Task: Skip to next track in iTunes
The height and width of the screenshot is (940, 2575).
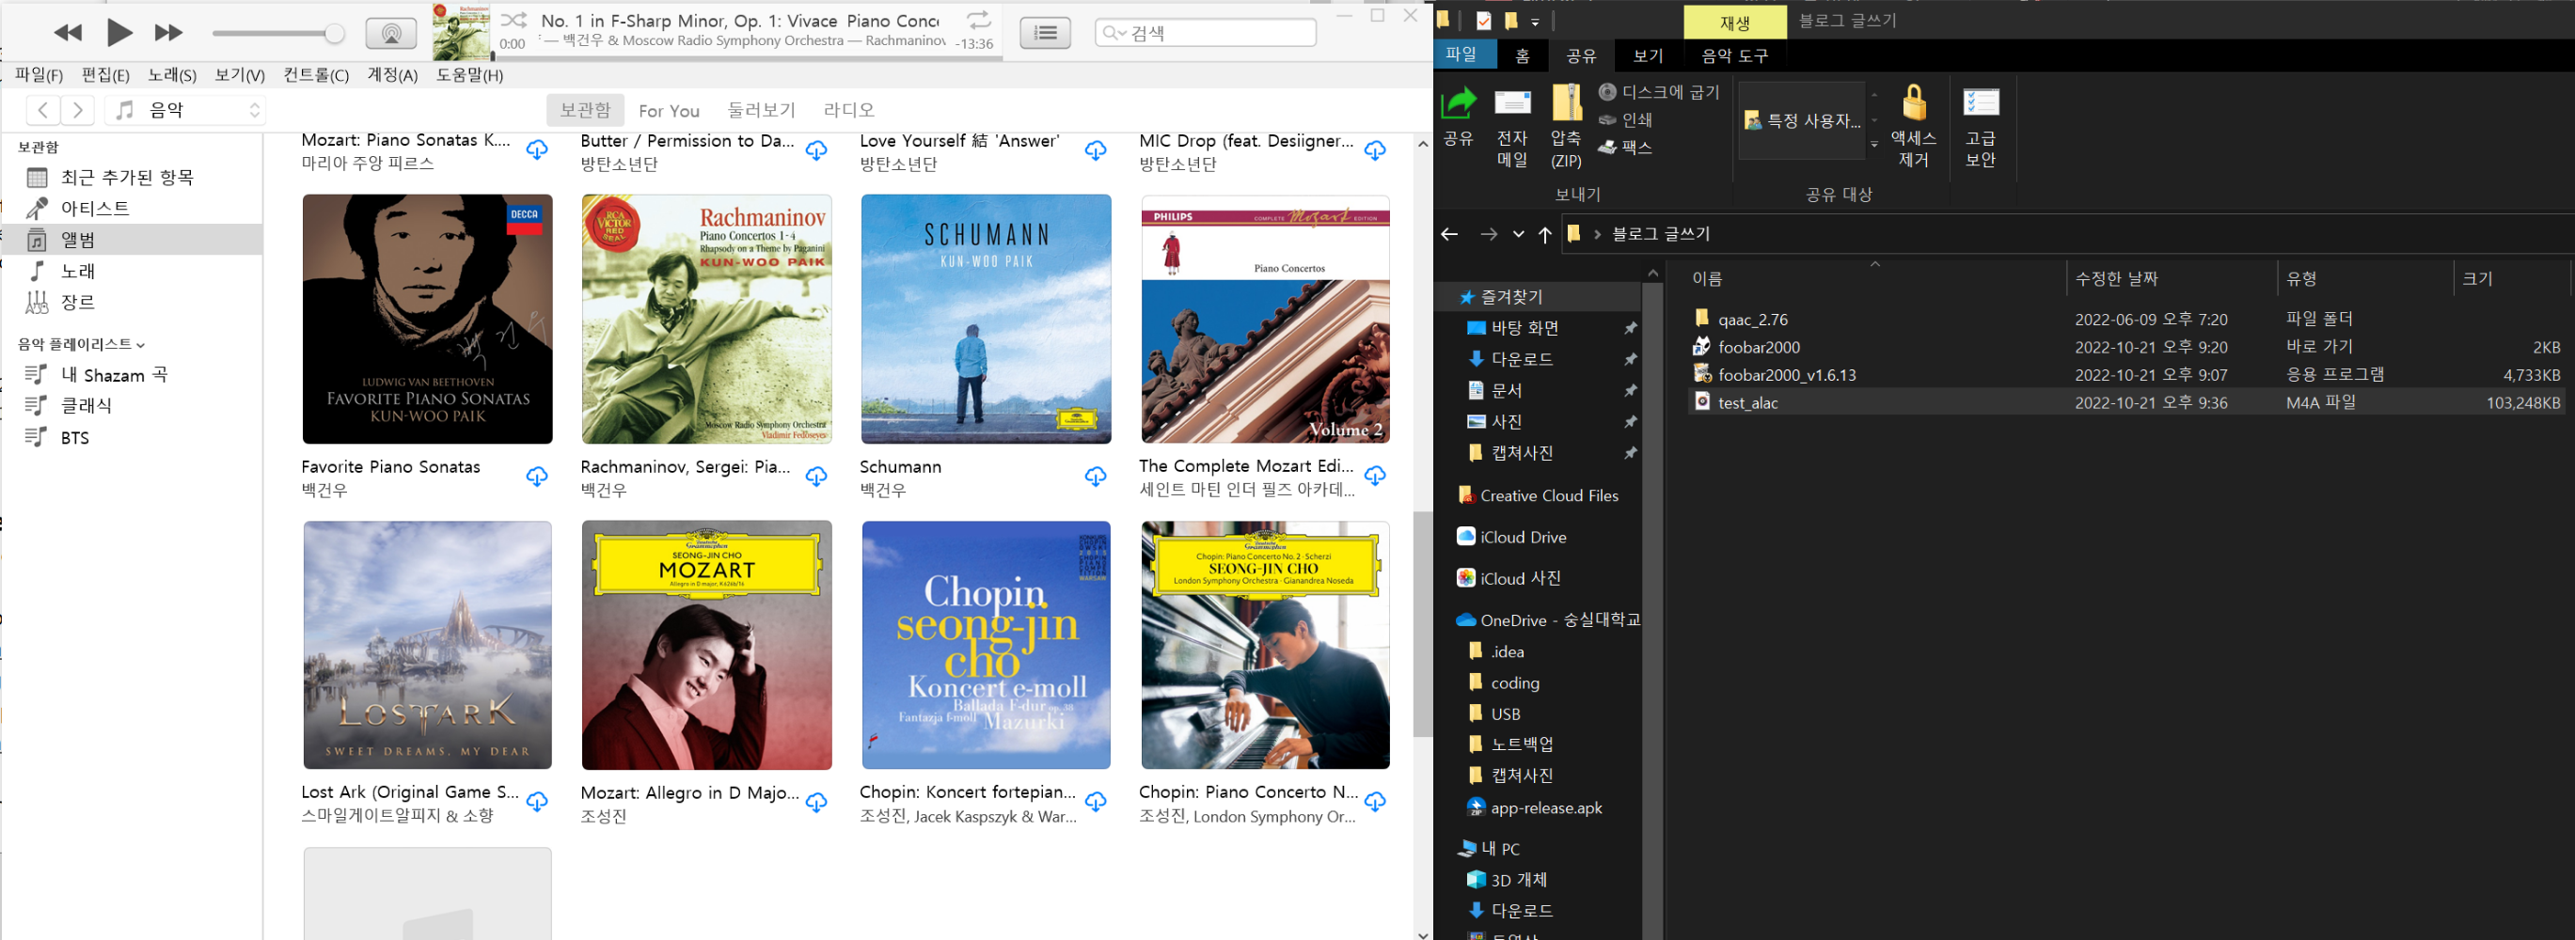Action: point(168,33)
